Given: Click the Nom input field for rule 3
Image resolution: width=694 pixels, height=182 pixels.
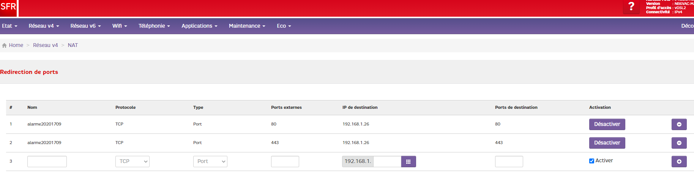Looking at the screenshot, I should coord(47,162).
